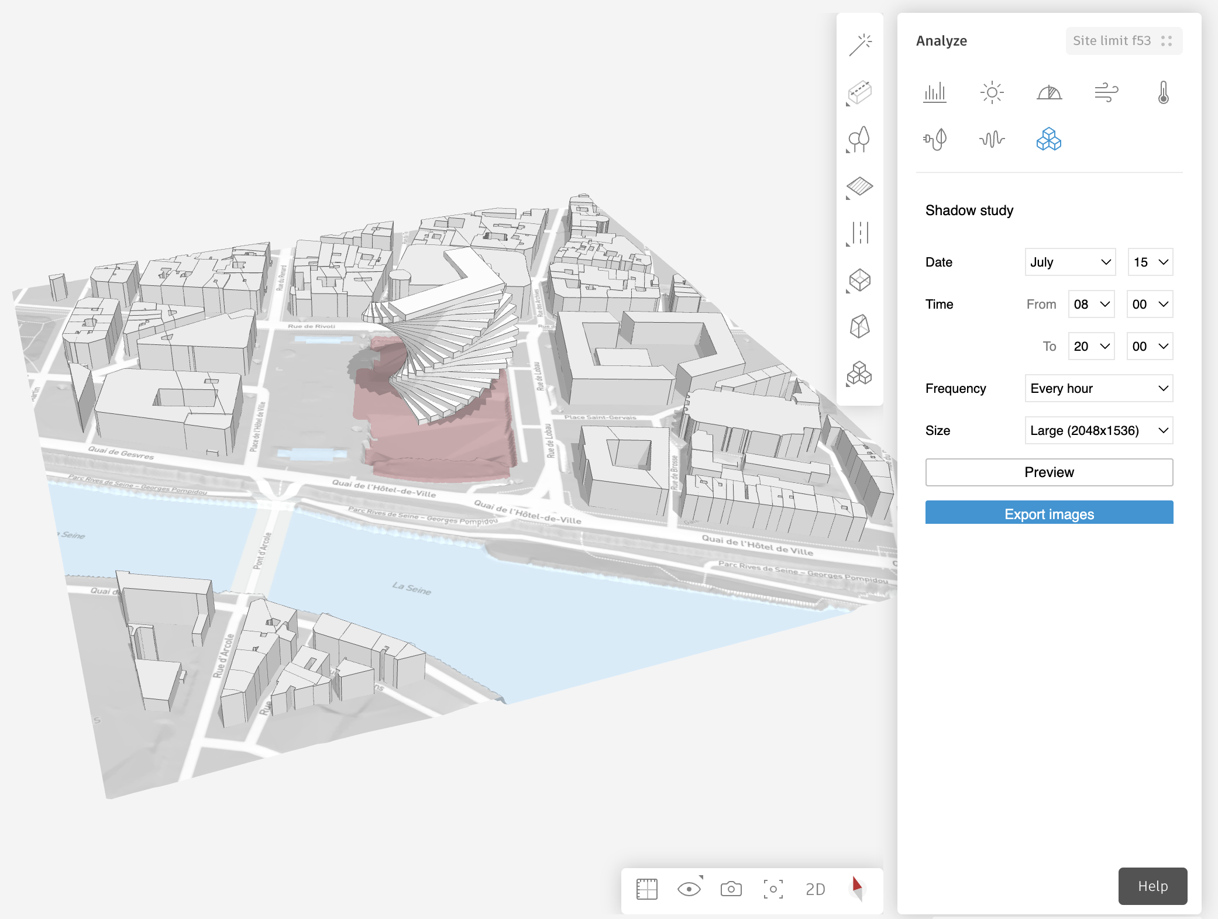Viewport: 1218px width, 919px height.
Task: Switch to the Shadow study analysis tab
Action: click(1048, 140)
